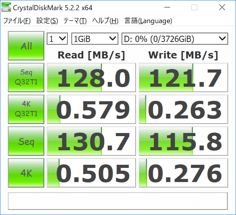Start the plain 4K benchmark
The height and width of the screenshot is (215, 236).
[x=26, y=173]
